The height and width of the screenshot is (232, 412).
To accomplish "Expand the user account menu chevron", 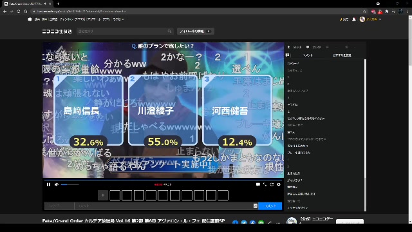I will [380, 19].
